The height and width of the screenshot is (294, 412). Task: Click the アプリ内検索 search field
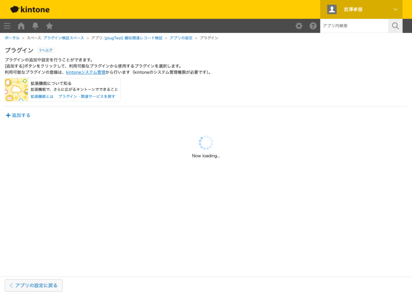tap(354, 26)
